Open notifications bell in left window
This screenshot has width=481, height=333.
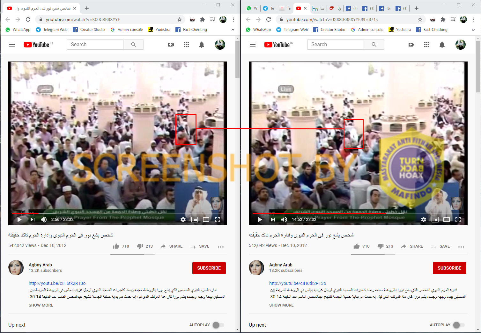click(202, 45)
